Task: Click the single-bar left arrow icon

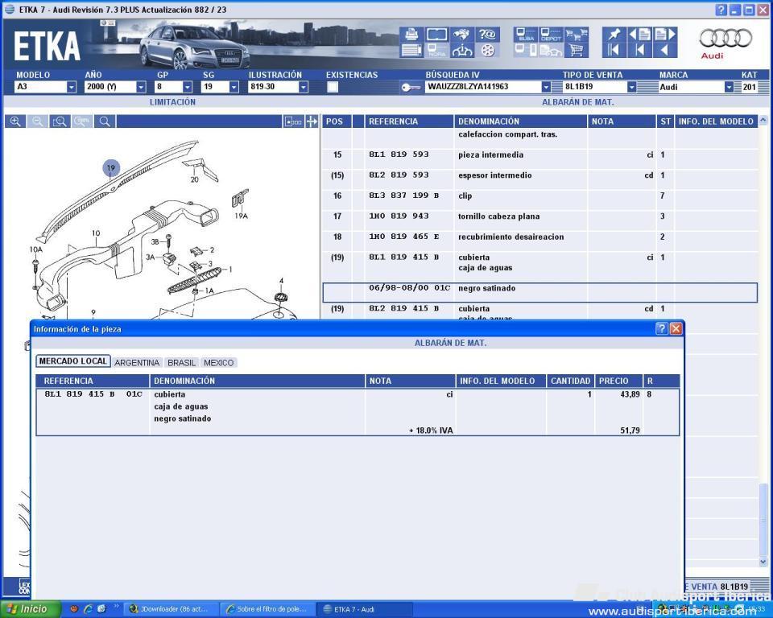Action: click(x=640, y=50)
